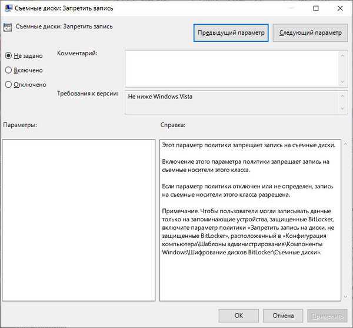Click the title bar window icon
Viewport: 353px width, 328px height.
pos(9,8)
